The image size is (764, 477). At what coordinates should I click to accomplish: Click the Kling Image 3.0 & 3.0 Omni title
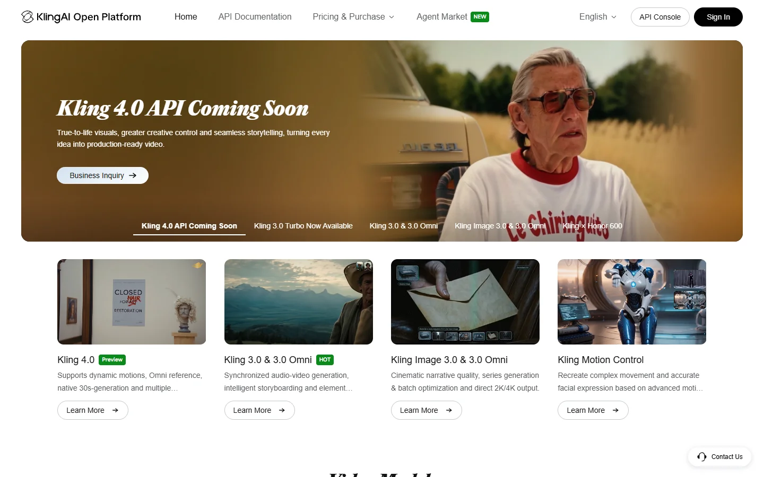[x=449, y=360]
